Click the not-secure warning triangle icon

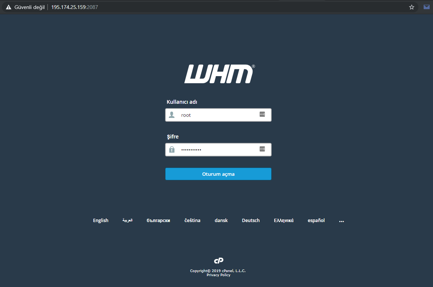click(9, 7)
